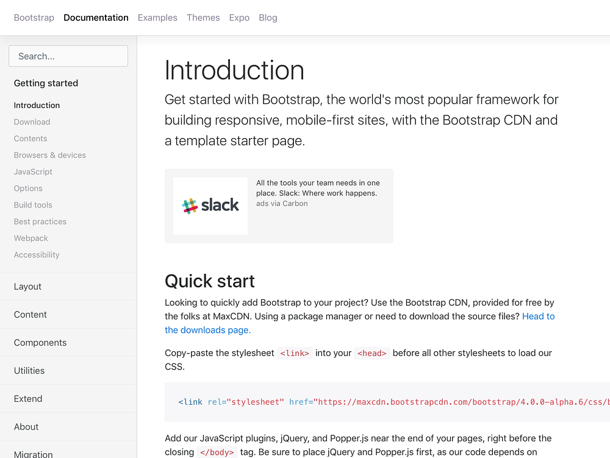Expand the Extend sidebar section
This screenshot has width=610, height=458.
pyautogui.click(x=27, y=399)
